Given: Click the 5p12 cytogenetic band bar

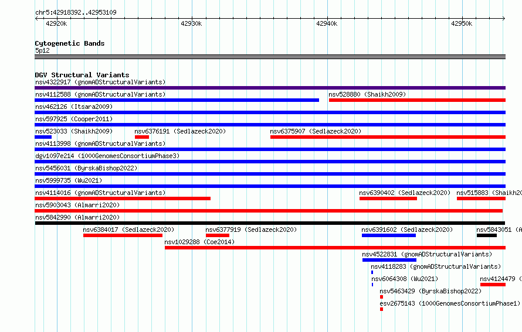Looking at the screenshot, I should click(270, 57).
